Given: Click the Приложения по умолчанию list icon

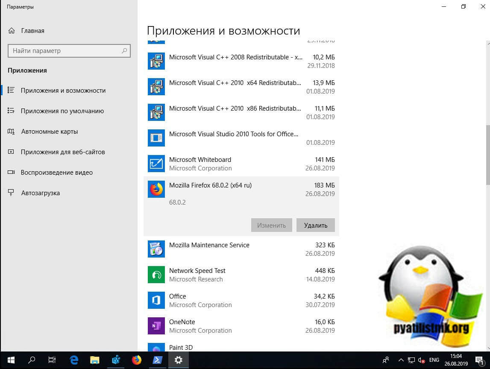Looking at the screenshot, I should click(11, 111).
